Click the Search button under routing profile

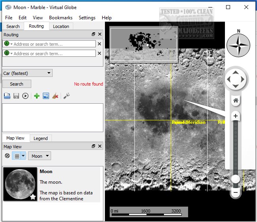pyautogui.click(x=17, y=84)
